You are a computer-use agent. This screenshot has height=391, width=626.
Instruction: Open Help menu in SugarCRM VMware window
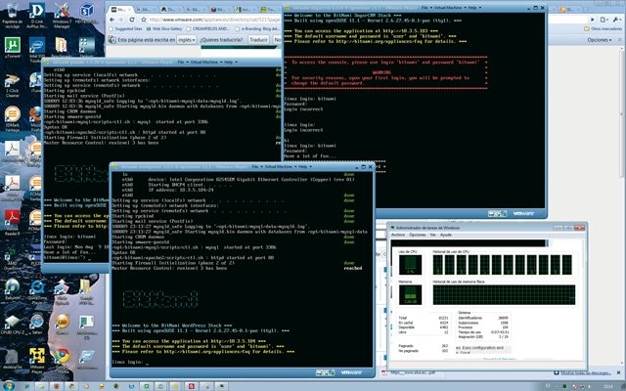[472, 8]
